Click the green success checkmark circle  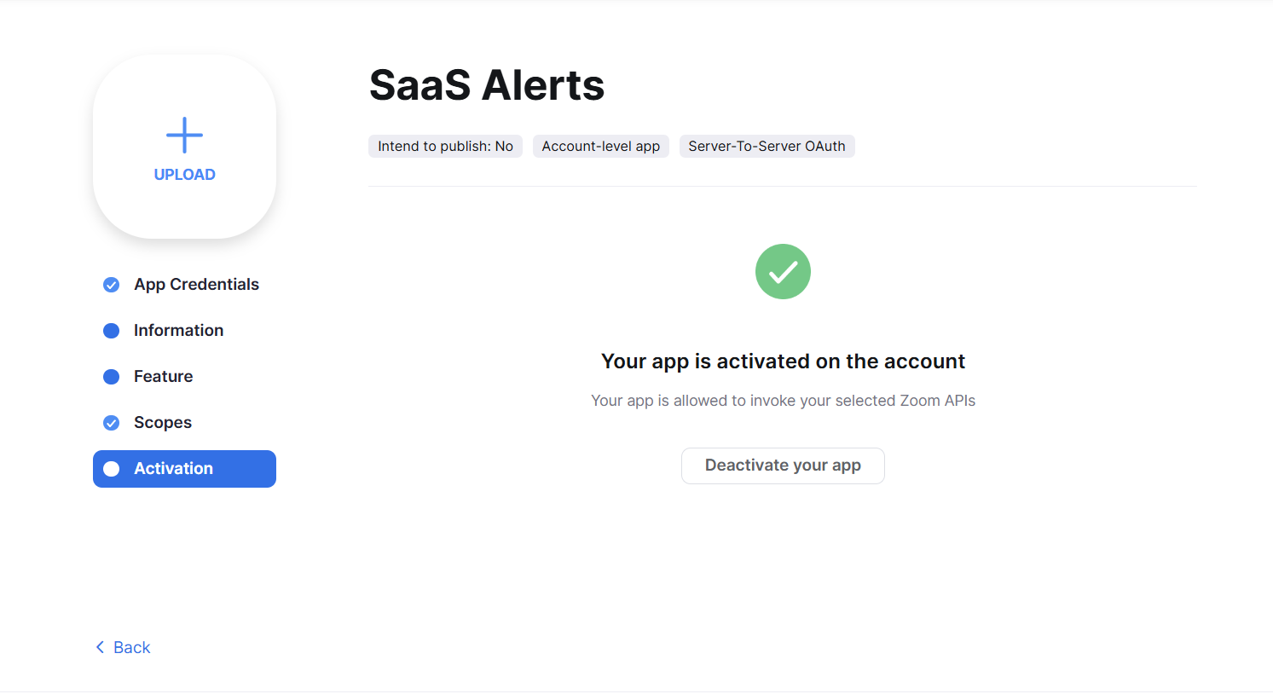pos(783,272)
